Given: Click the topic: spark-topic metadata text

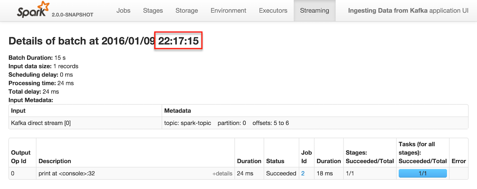Looking at the screenshot, I should pyautogui.click(x=187, y=123).
